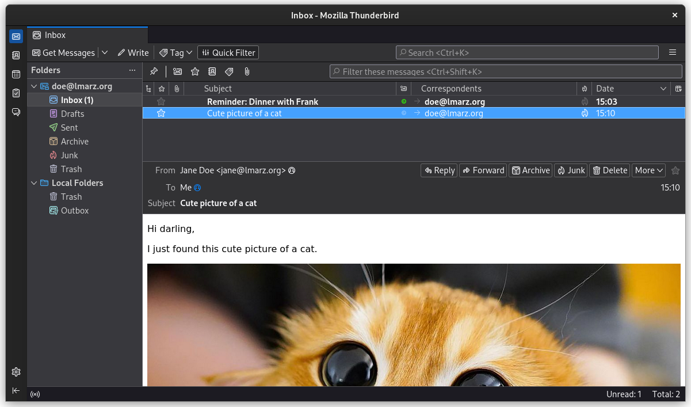
Task: Star the Cute picture of a cat row
Action: 162,113
